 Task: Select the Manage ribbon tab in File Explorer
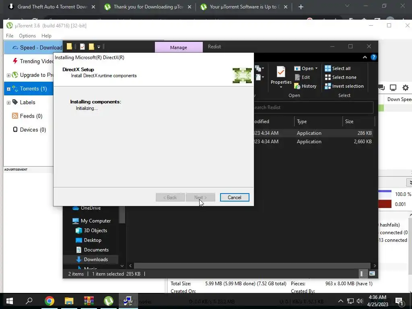[179, 47]
